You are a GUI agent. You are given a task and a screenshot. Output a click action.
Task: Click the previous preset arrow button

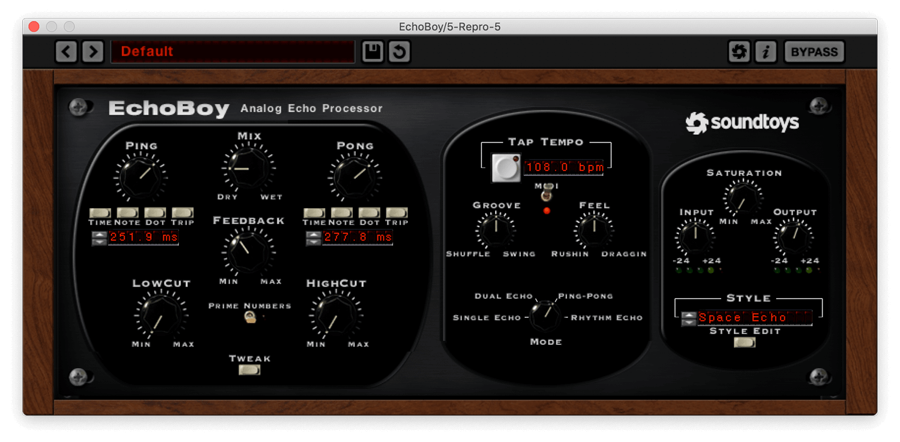click(66, 52)
